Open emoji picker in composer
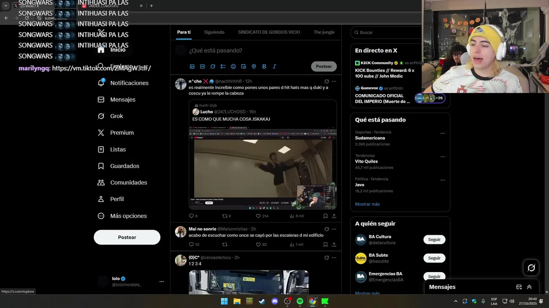 233,66
